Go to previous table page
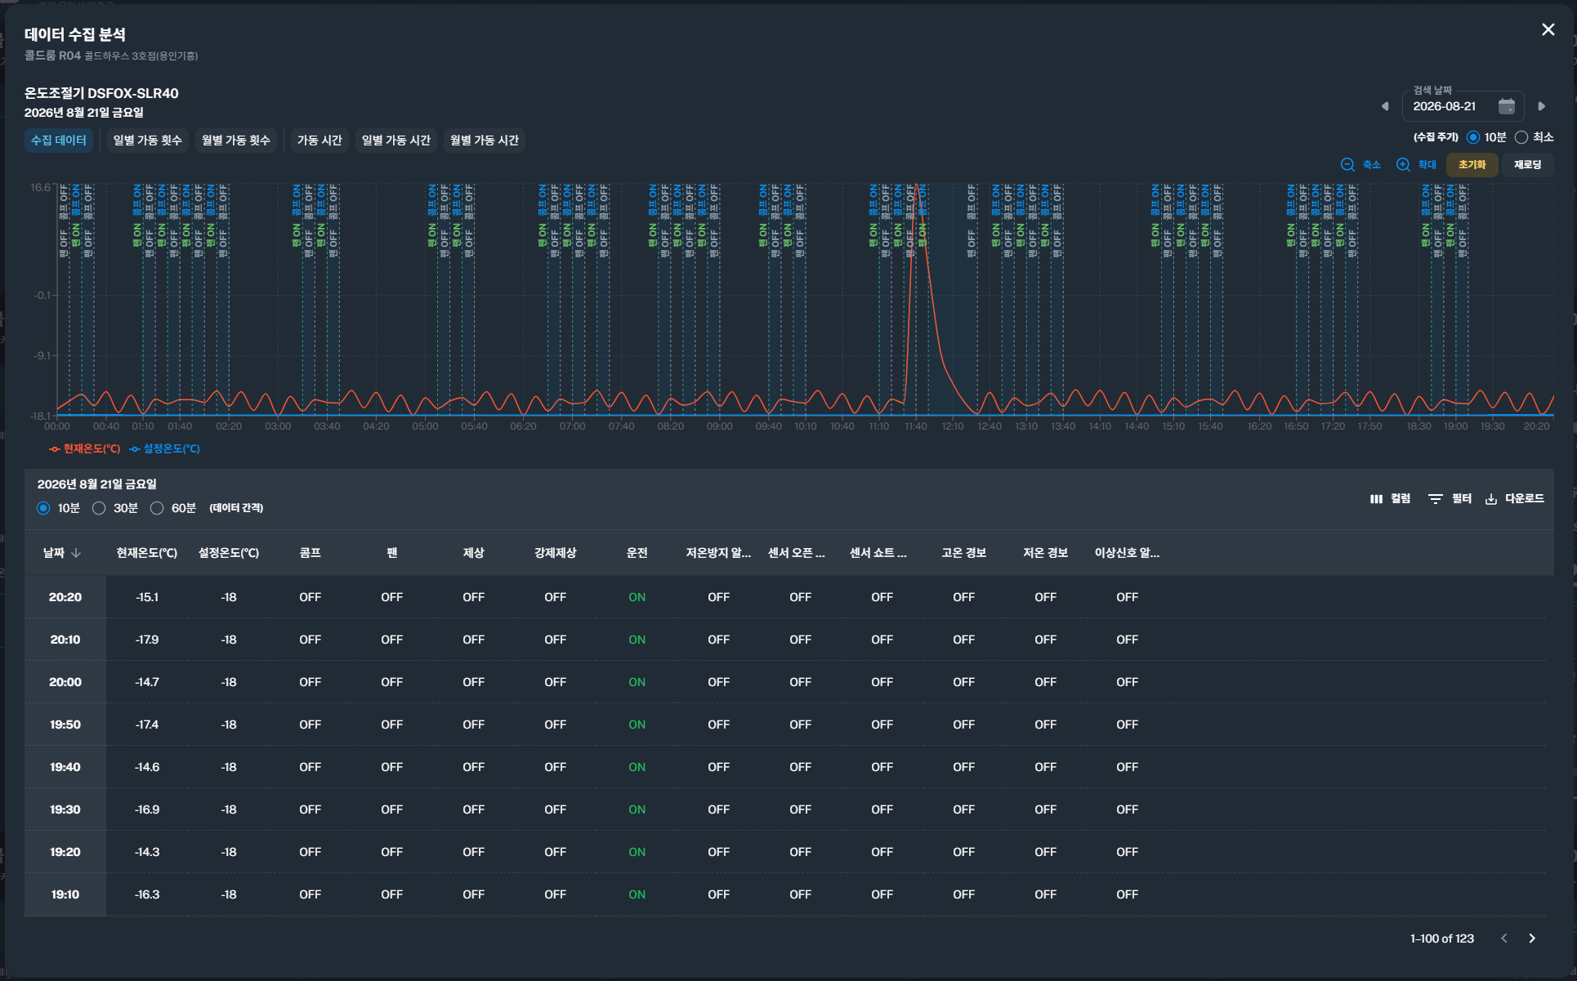The image size is (1577, 981). click(x=1504, y=939)
